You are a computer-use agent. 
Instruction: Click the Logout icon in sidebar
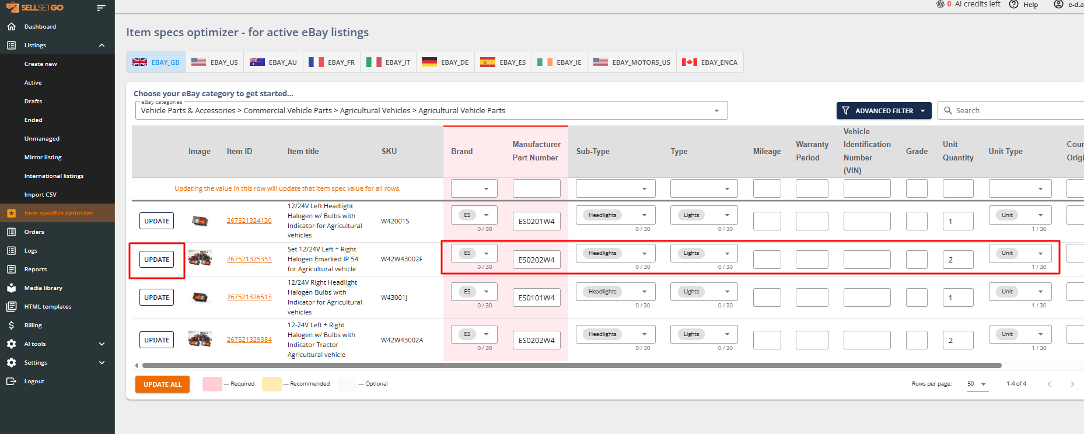point(11,381)
